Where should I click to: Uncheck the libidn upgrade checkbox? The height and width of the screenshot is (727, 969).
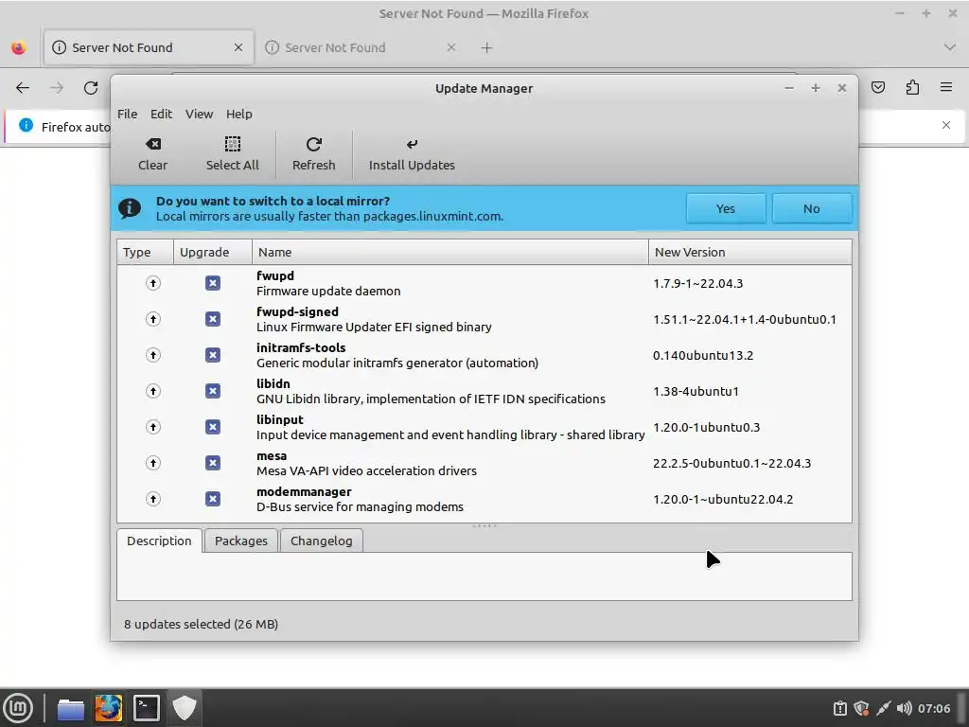click(213, 391)
